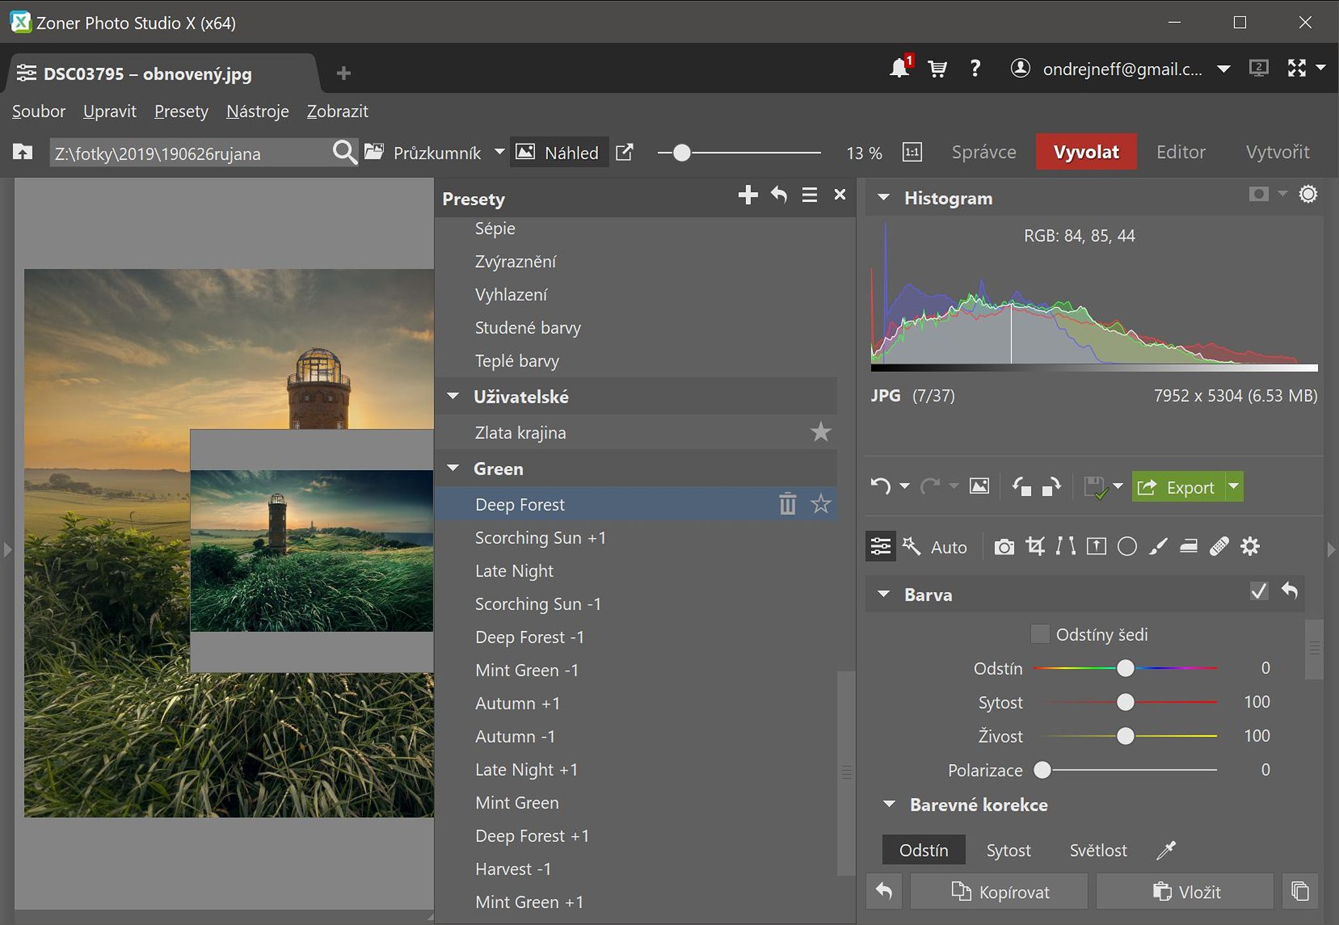Collapse the Histogram panel
Screen dimensions: 1339x925
pos(883,197)
